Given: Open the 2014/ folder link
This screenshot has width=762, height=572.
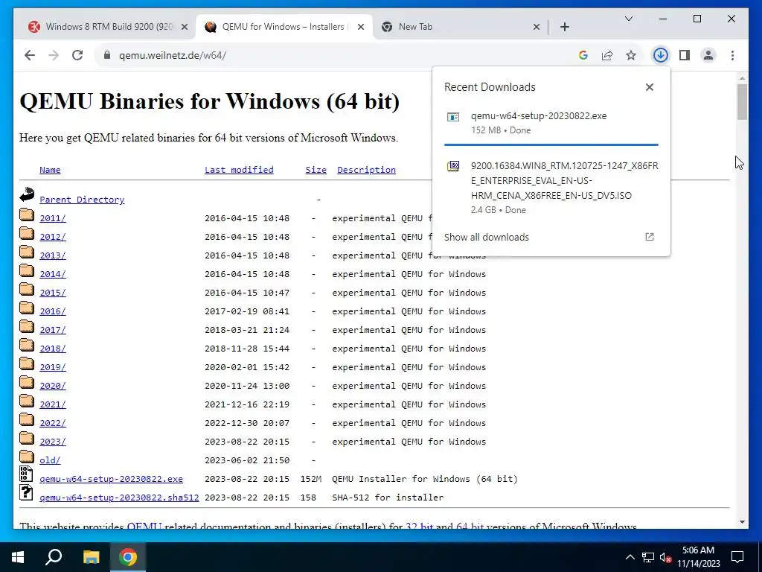Looking at the screenshot, I should click(53, 274).
